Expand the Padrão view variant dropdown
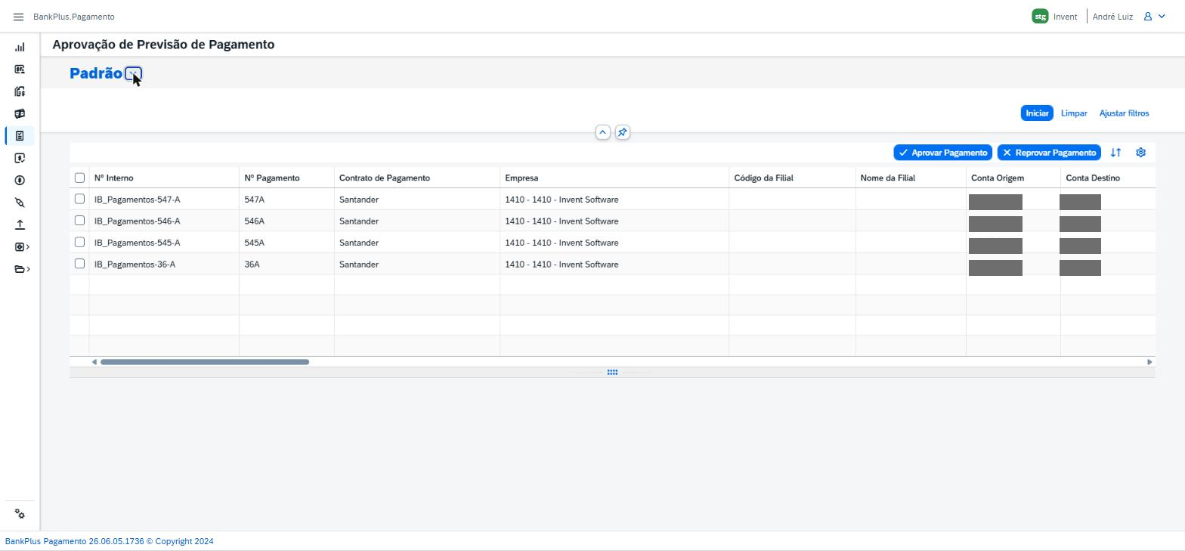Screen dimensions: 1185x551 pyautogui.click(x=133, y=73)
